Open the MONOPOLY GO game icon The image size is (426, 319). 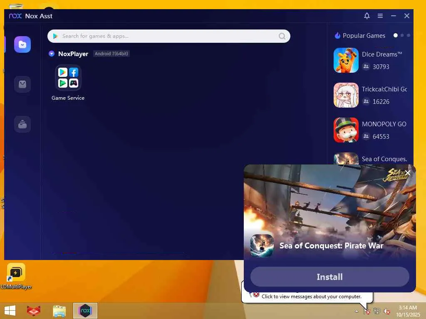[346, 130]
